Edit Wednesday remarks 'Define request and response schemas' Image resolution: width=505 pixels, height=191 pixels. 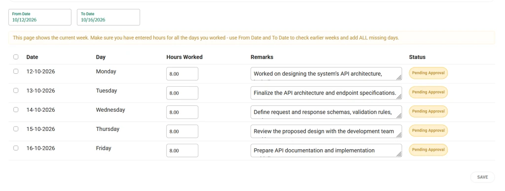326,112
